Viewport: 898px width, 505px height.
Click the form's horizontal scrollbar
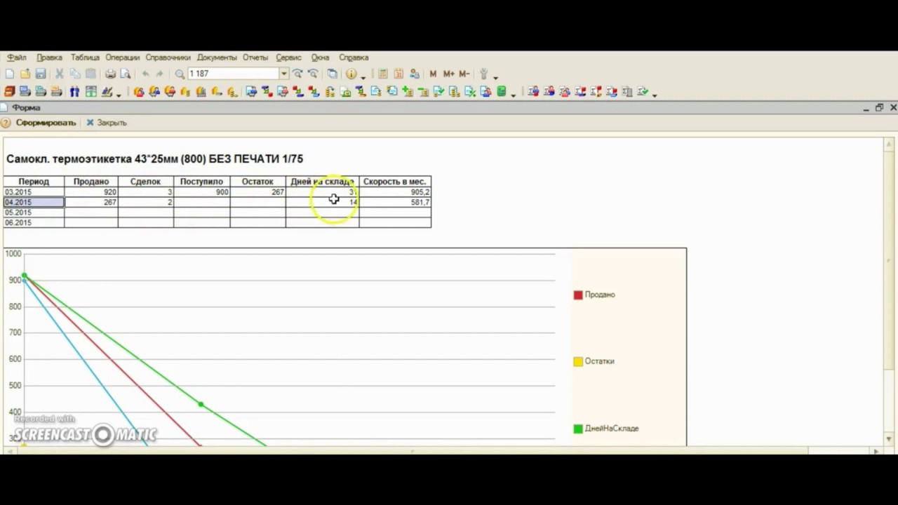pos(442,450)
